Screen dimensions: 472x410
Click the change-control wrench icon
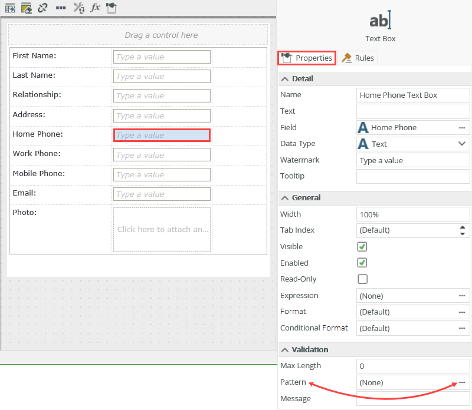click(x=78, y=8)
